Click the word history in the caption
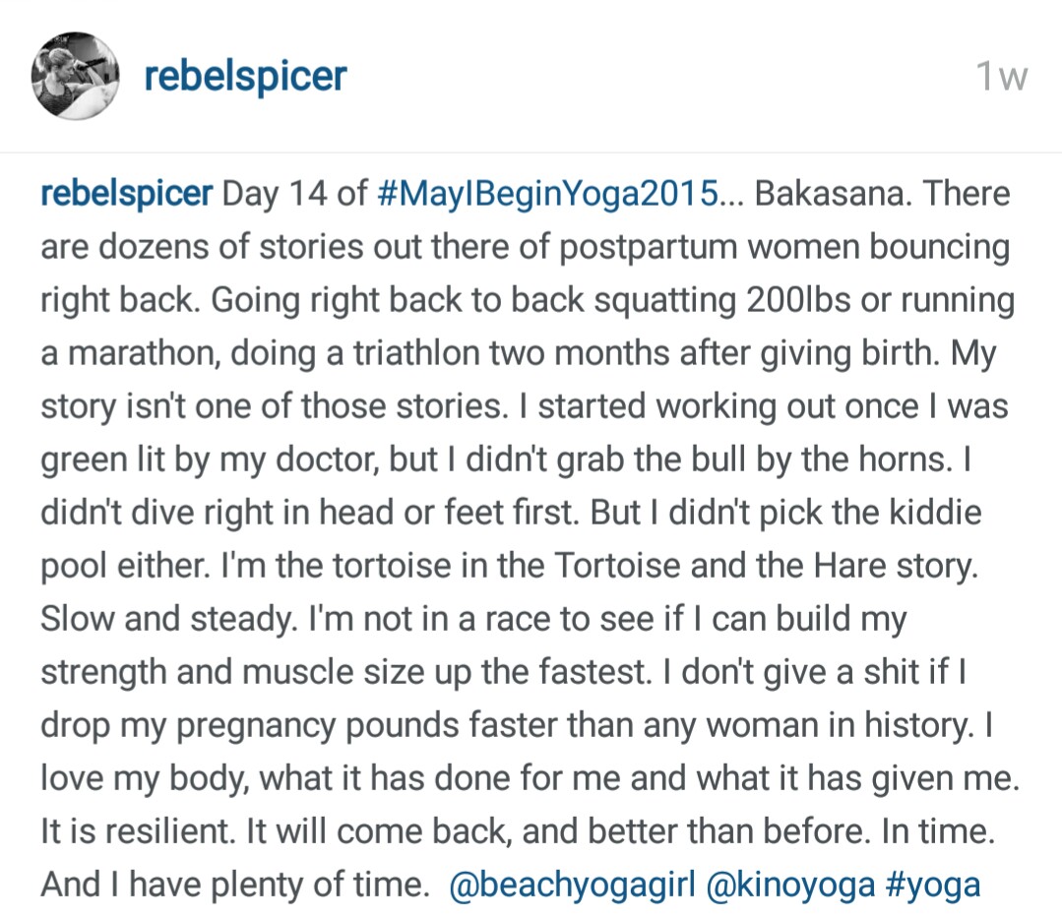Image resolution: width=1062 pixels, height=918 pixels. tap(917, 725)
